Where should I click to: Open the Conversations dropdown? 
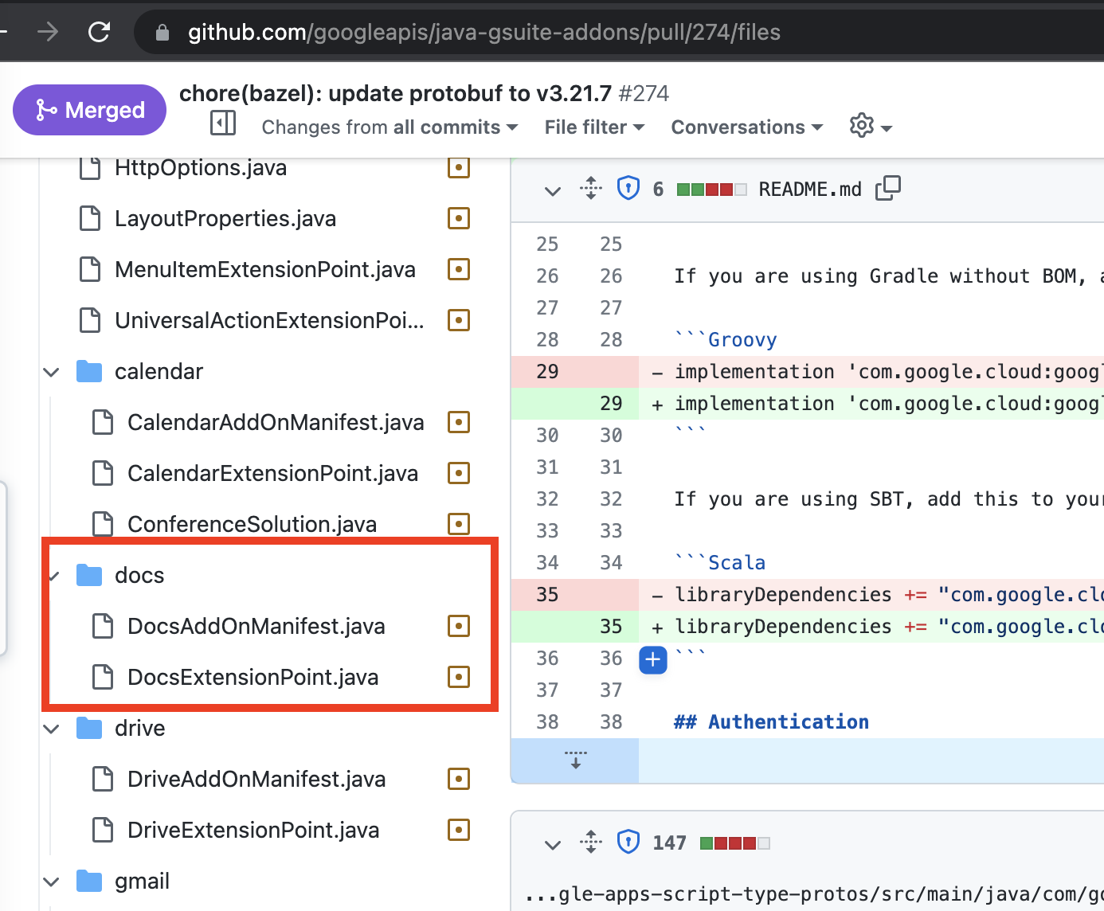pyautogui.click(x=746, y=127)
